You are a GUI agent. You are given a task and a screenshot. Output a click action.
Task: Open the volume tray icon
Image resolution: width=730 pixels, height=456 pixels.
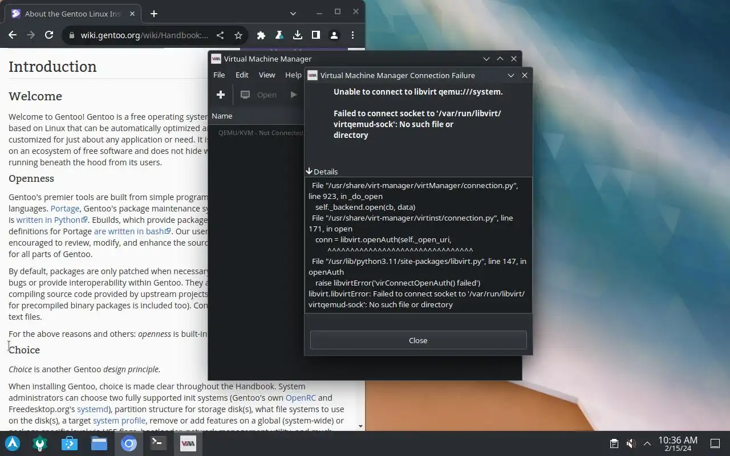coord(631,443)
